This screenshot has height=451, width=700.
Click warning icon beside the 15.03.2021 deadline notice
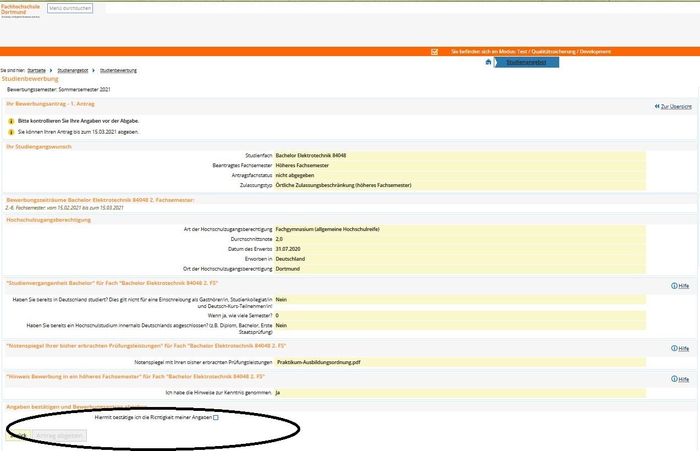pyautogui.click(x=11, y=132)
